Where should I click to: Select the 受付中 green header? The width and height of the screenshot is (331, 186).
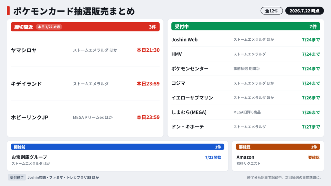(246, 26)
